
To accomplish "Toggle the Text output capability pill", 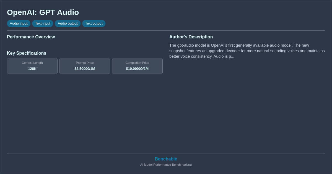I will click(94, 23).
